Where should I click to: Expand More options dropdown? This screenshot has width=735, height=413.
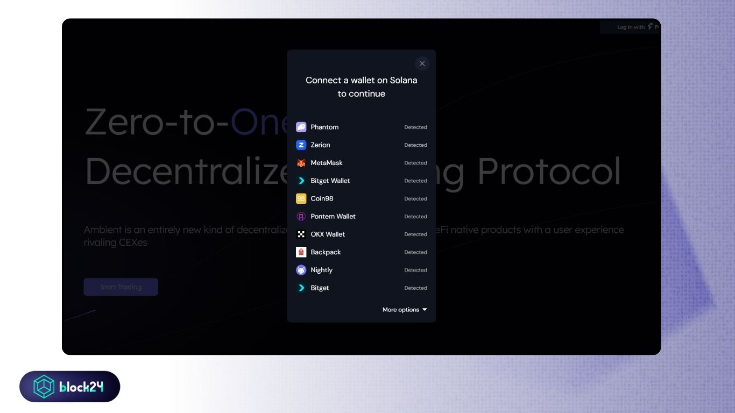pyautogui.click(x=405, y=310)
